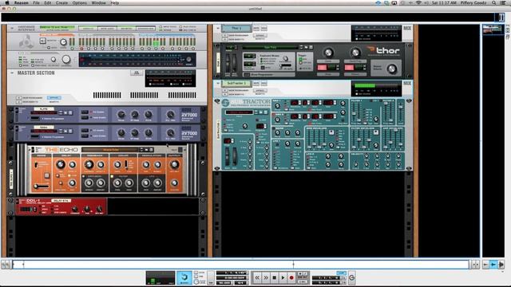Expand the Thor Show Programmer panel

[247, 74]
